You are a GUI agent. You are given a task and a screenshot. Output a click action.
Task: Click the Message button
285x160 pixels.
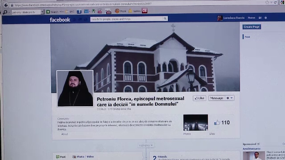coord(216,98)
